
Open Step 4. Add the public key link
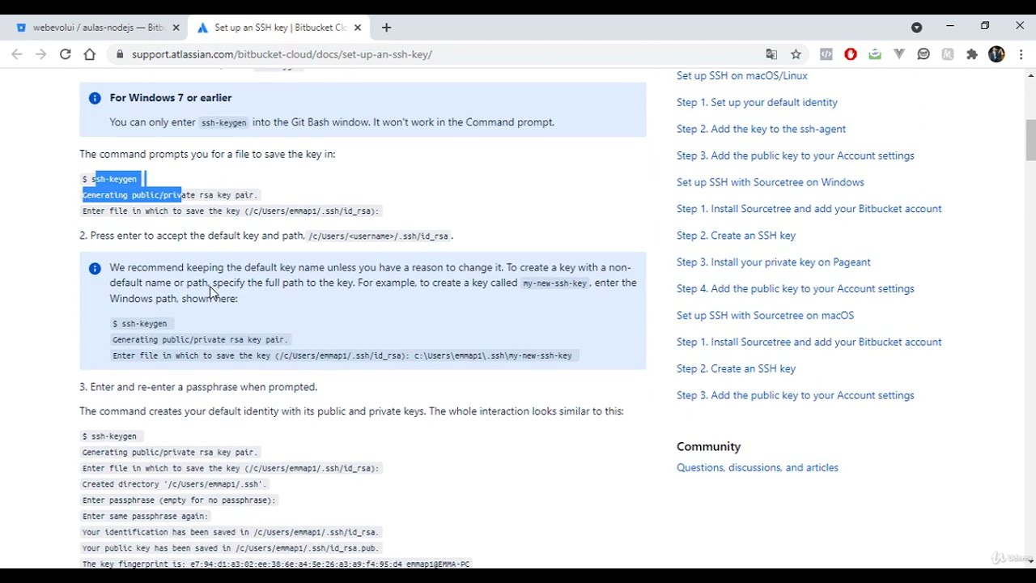point(795,289)
